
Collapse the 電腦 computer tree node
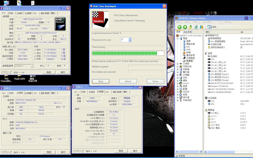[177, 38]
